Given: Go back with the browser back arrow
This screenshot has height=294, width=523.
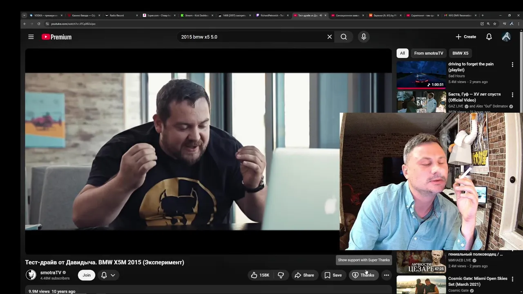Looking at the screenshot, I should tap(25, 24).
